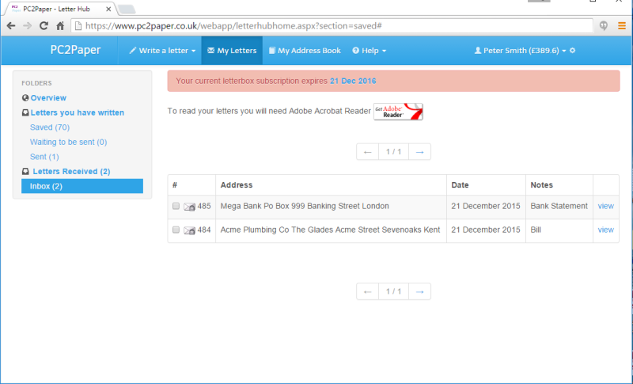The height and width of the screenshot is (384, 633).
Task: Select the Inbox (2) folder
Action: [82, 186]
